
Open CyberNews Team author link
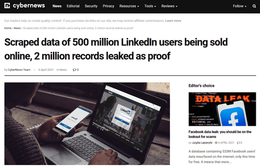[19, 70]
